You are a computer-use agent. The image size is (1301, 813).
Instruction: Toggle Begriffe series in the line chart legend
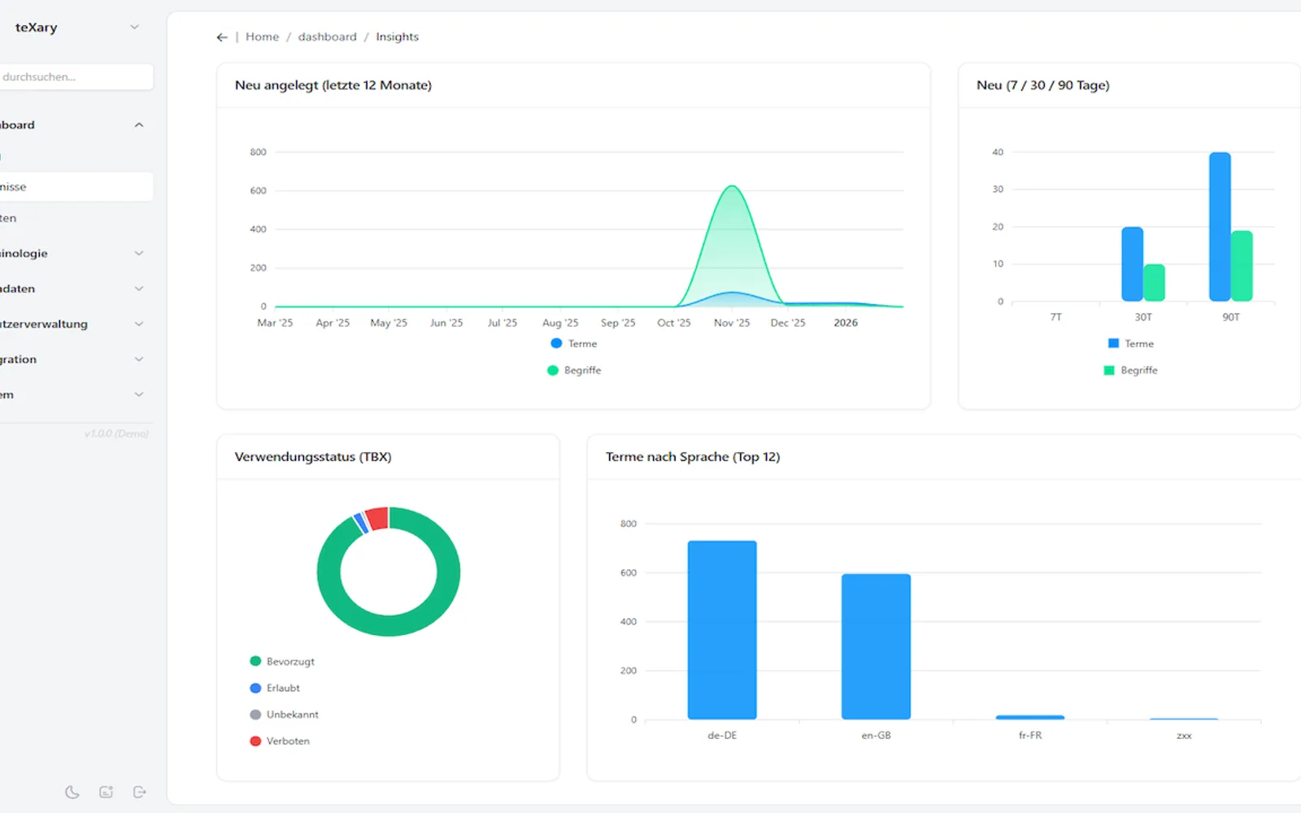click(574, 371)
